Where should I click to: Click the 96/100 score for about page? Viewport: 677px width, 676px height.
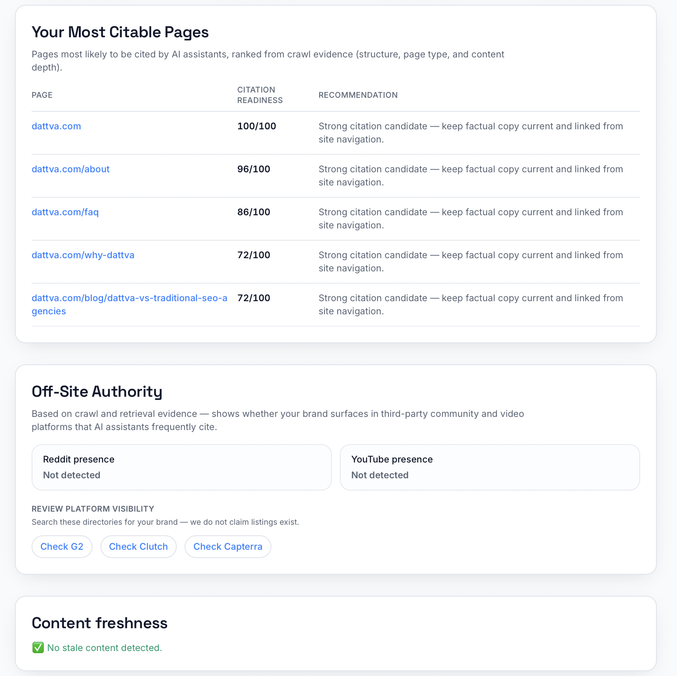[x=253, y=169]
